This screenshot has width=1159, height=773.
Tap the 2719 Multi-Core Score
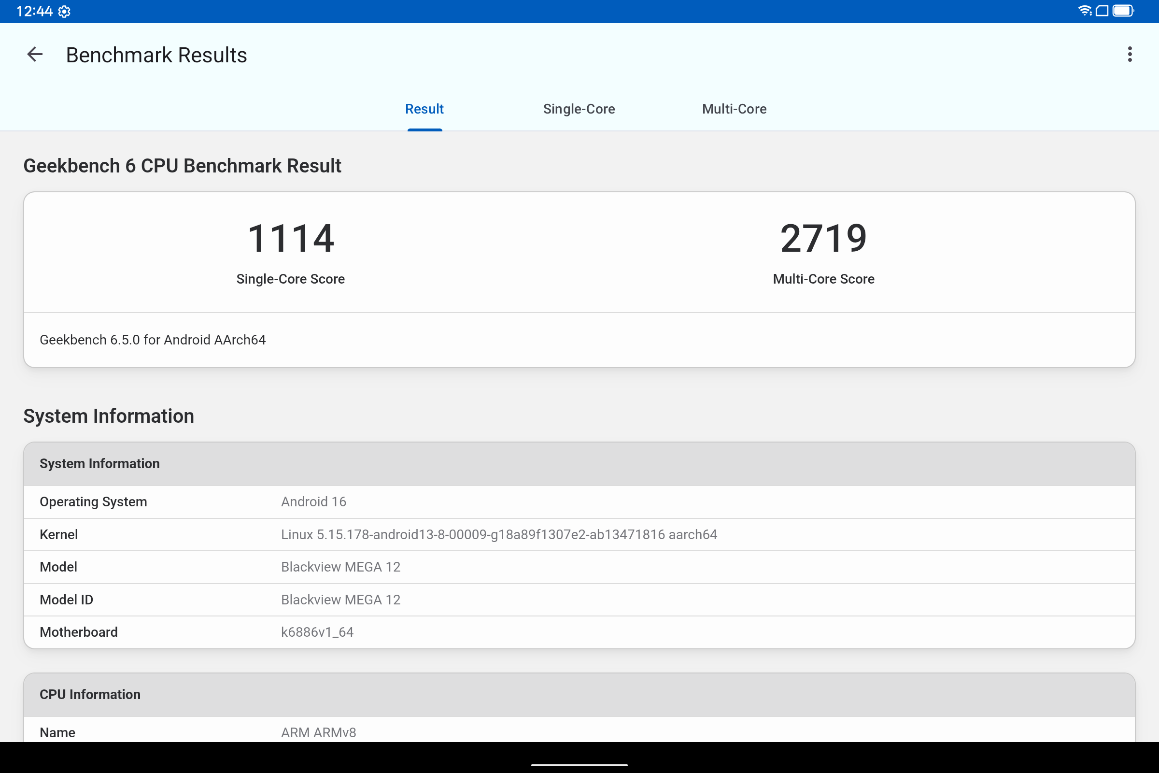point(823,239)
